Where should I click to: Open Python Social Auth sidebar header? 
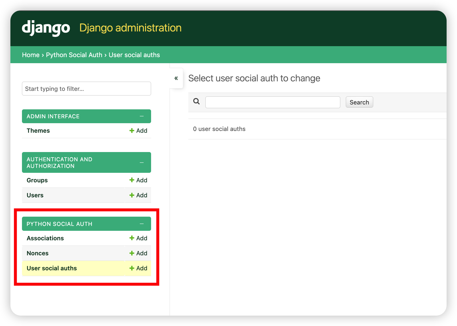pos(59,224)
